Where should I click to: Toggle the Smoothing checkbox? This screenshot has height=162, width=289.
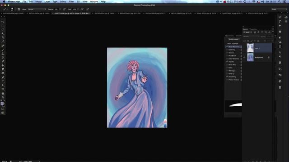pyautogui.click(x=227, y=77)
